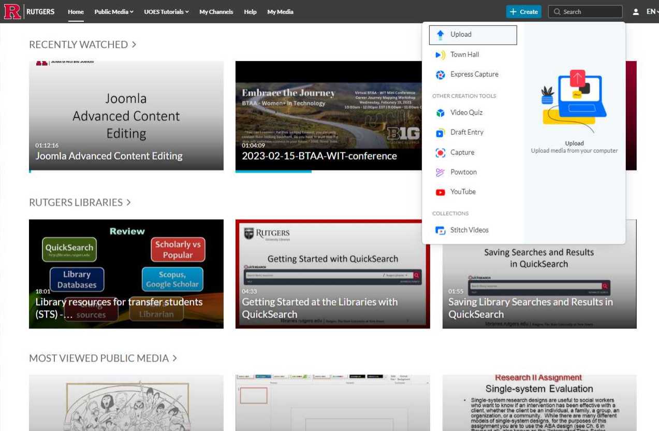Click the Powtoon icon
The image size is (659, 431).
441,173
